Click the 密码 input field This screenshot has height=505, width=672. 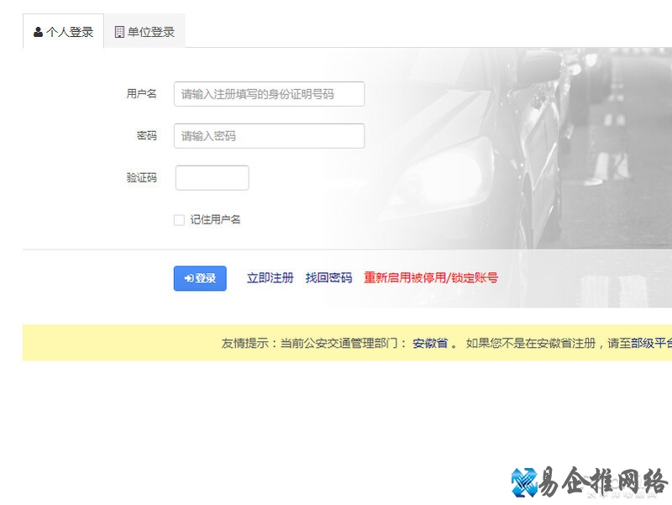(x=269, y=135)
